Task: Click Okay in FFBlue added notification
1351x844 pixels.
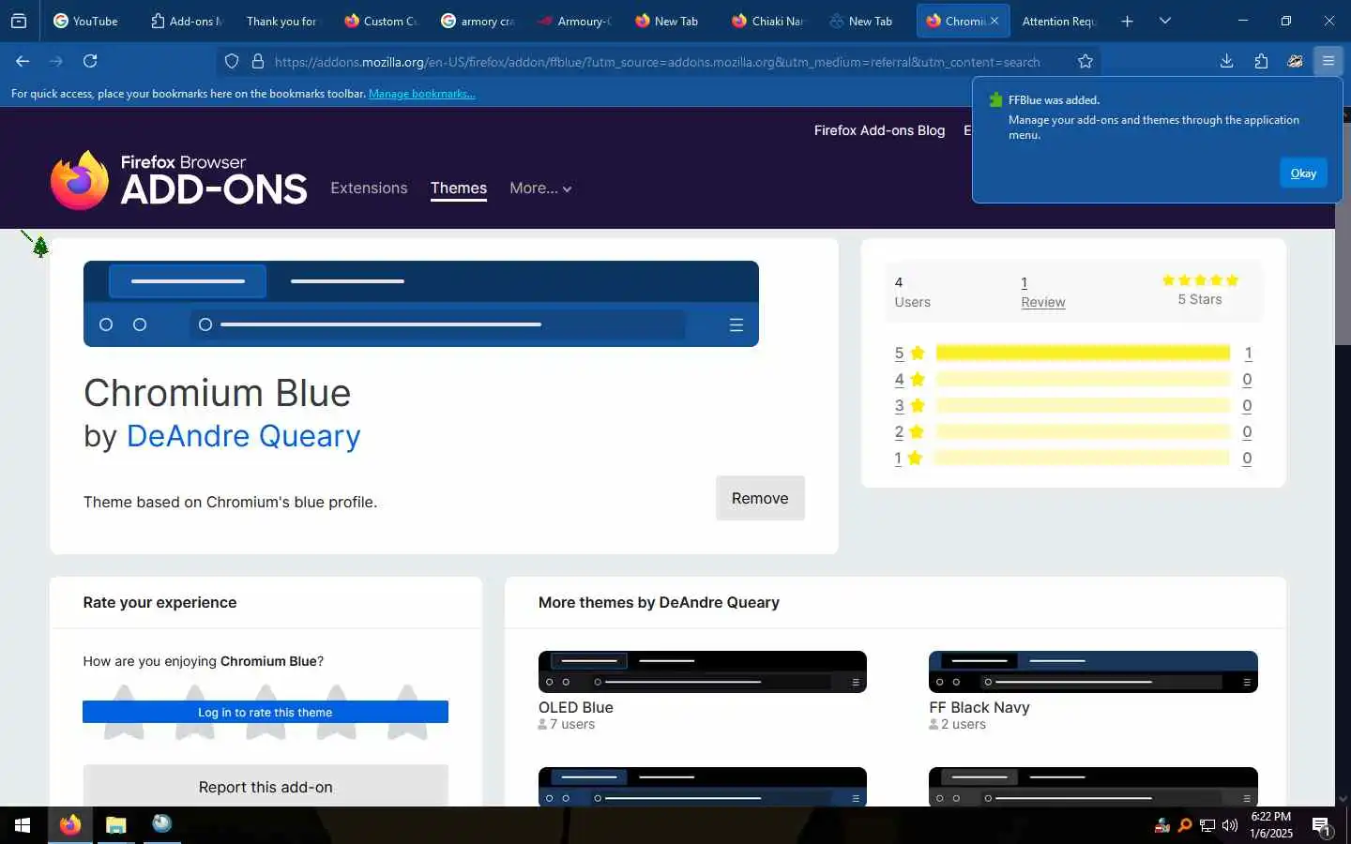Action: coord(1303,173)
